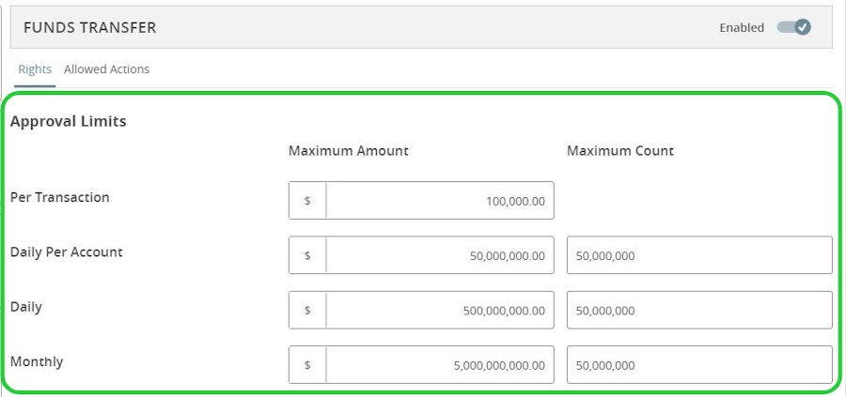Click the Daily Per Account maximum count field
846x397 pixels.
pyautogui.click(x=699, y=255)
